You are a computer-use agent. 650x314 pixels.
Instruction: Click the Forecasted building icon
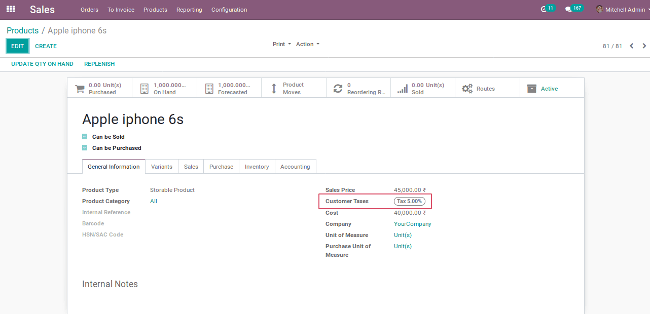point(209,89)
